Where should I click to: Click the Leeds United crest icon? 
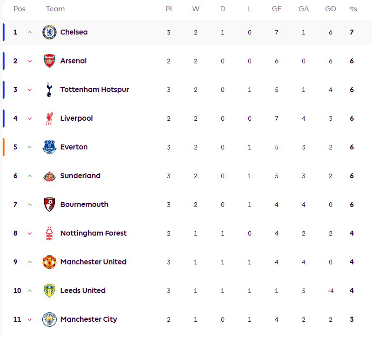[49, 291]
